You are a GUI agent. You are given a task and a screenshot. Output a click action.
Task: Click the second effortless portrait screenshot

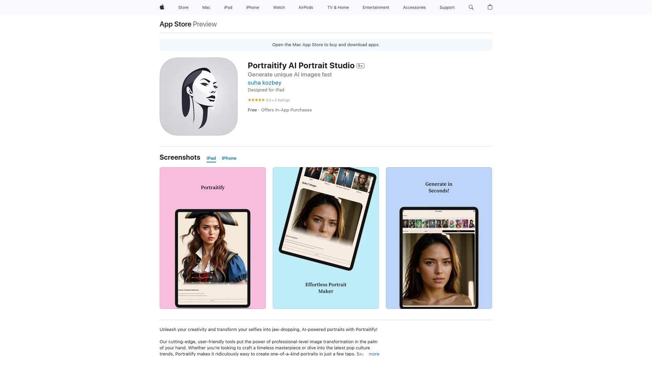[326, 238]
